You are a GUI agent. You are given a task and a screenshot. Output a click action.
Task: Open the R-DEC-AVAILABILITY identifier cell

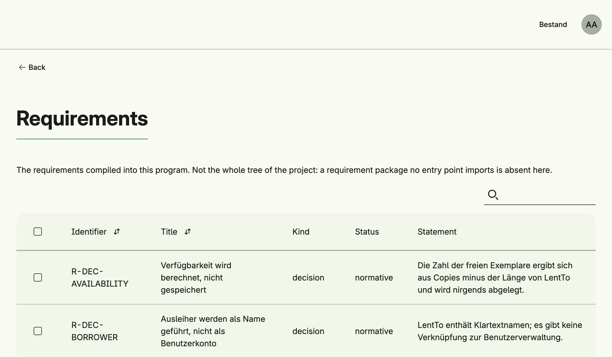point(100,277)
